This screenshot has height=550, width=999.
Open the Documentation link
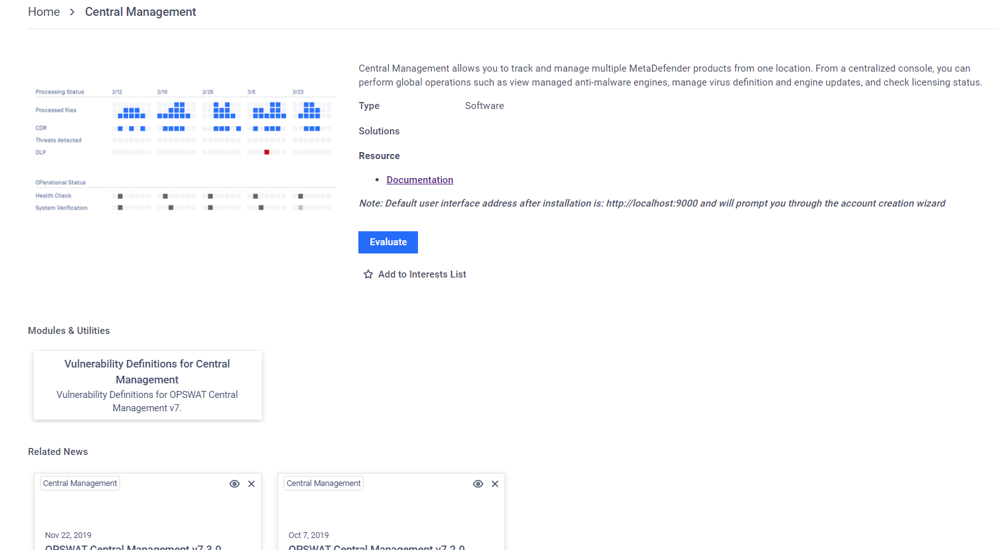click(420, 180)
